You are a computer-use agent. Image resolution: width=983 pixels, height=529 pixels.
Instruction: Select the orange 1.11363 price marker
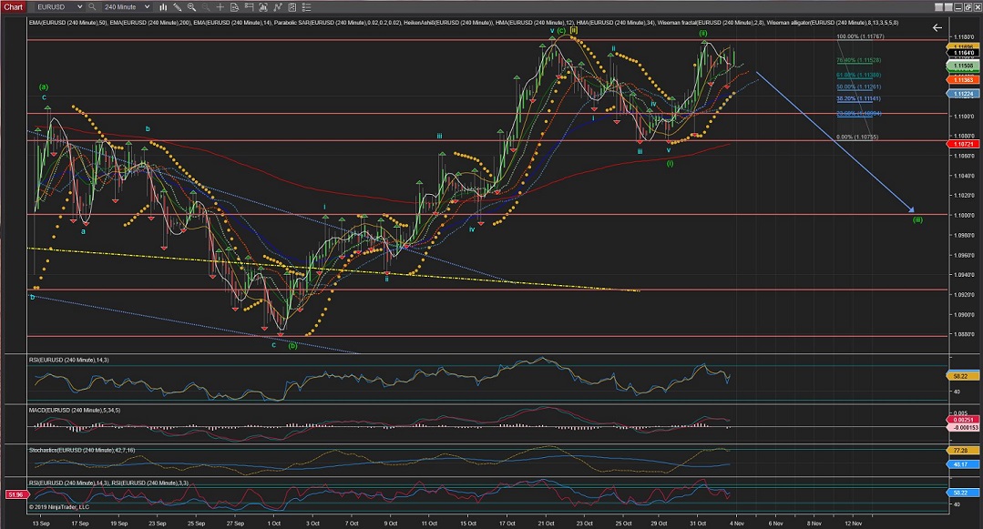tap(964, 79)
